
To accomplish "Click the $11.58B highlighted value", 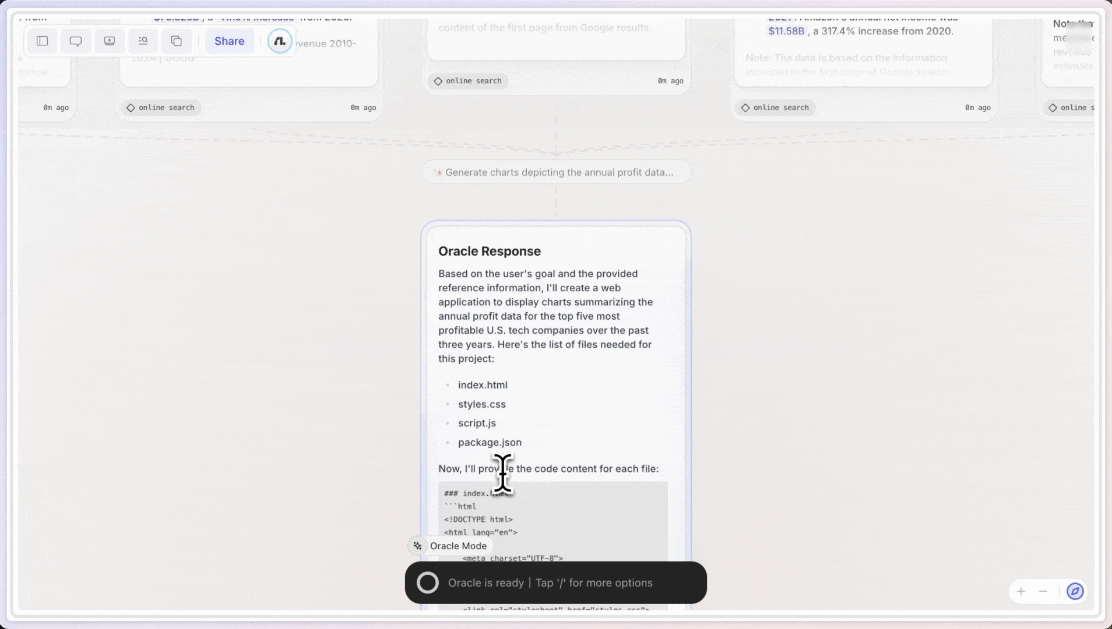I will tap(786, 31).
